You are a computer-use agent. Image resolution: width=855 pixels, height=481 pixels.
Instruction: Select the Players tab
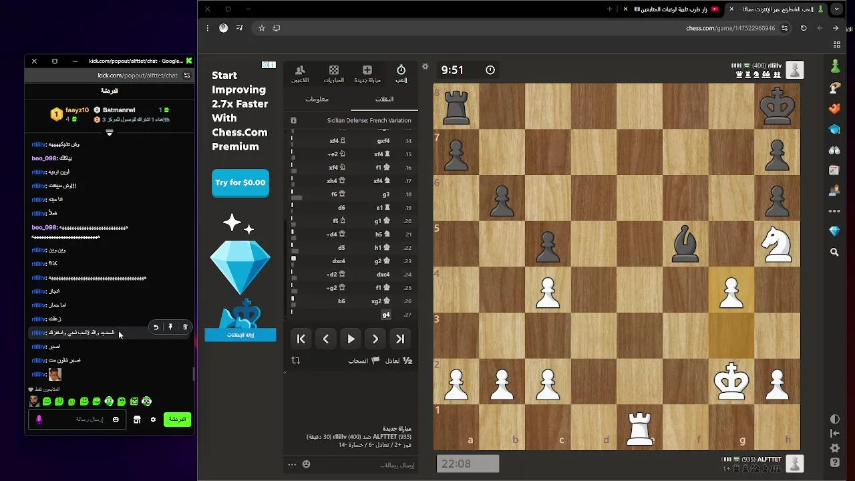pyautogui.click(x=300, y=73)
